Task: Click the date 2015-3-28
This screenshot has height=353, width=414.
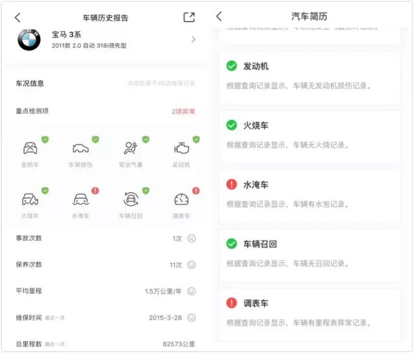Action: pyautogui.click(x=166, y=318)
